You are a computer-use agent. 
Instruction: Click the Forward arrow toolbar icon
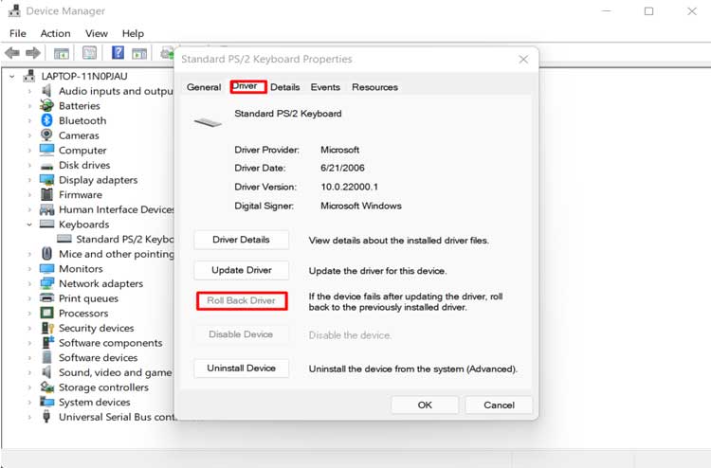coord(32,53)
